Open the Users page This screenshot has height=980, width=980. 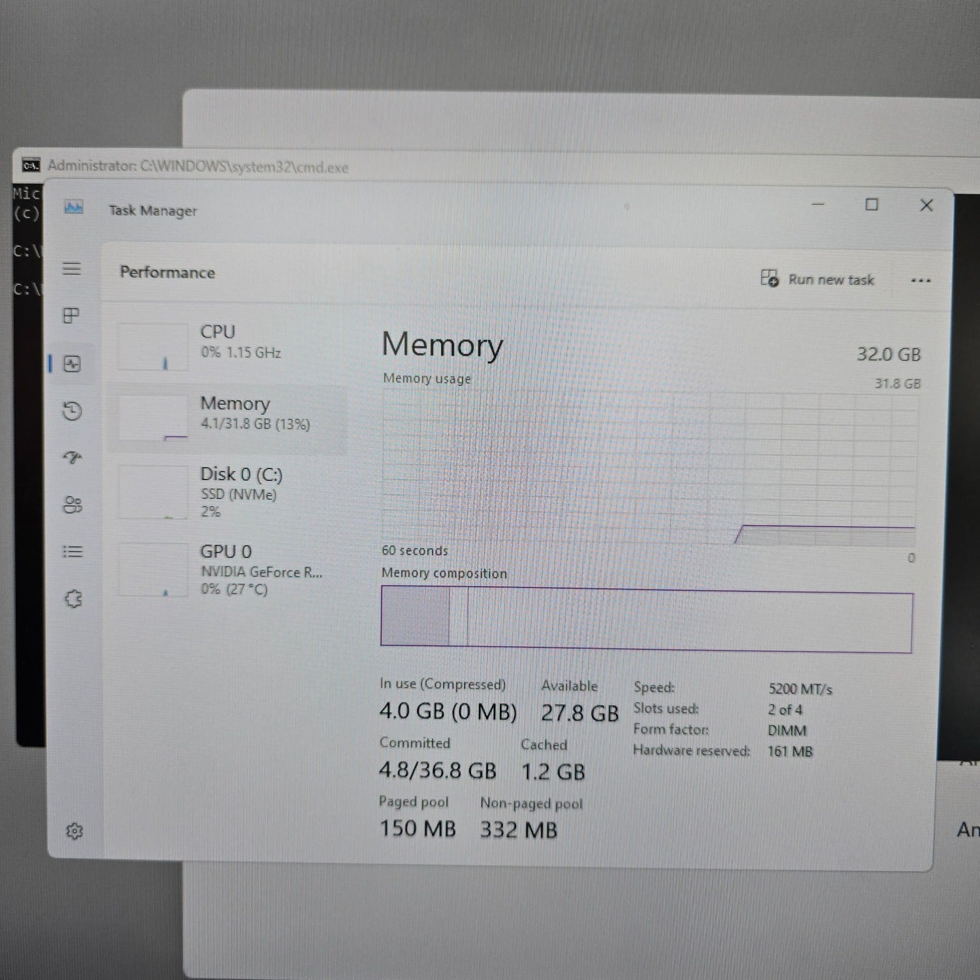point(72,505)
